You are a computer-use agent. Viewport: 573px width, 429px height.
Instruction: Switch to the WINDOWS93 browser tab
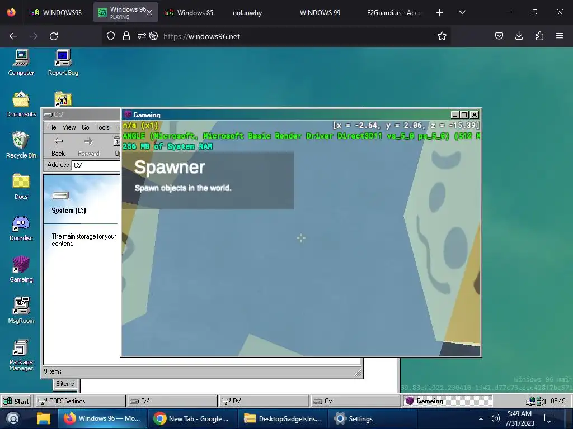(x=57, y=12)
